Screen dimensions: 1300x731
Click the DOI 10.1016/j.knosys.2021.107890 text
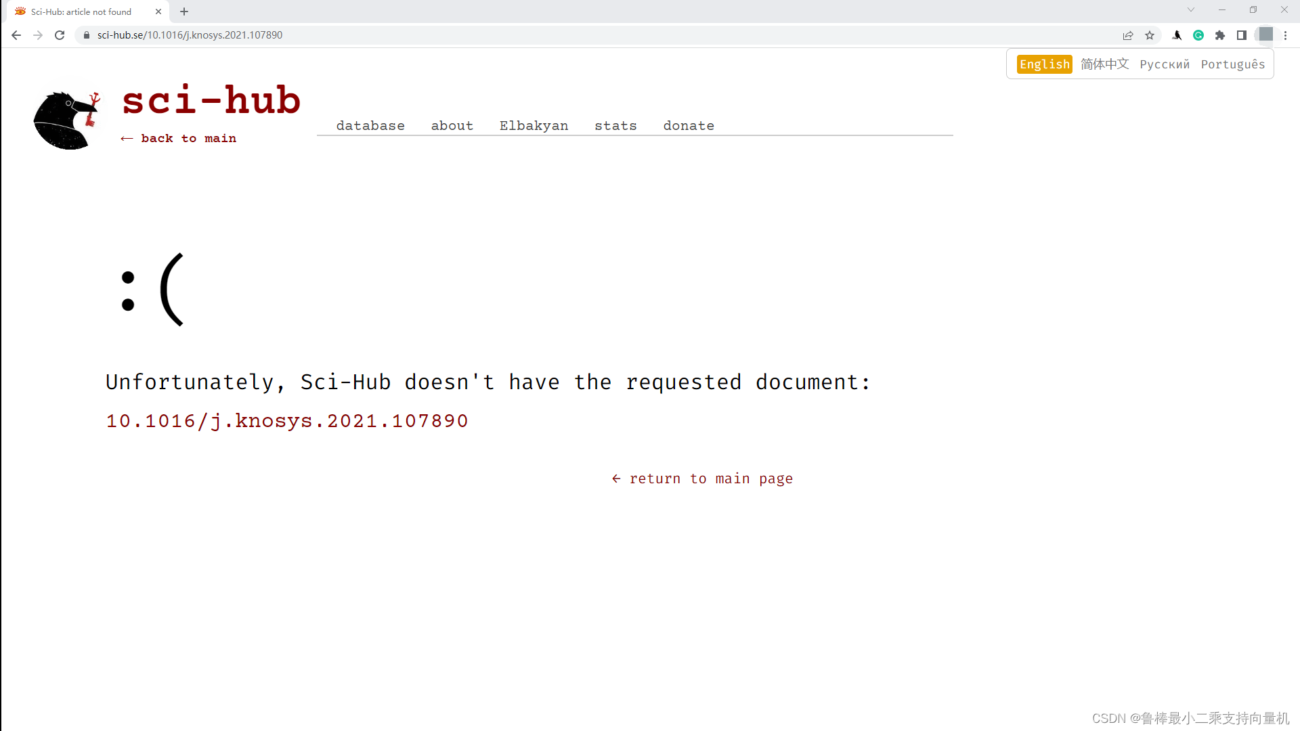pos(287,421)
